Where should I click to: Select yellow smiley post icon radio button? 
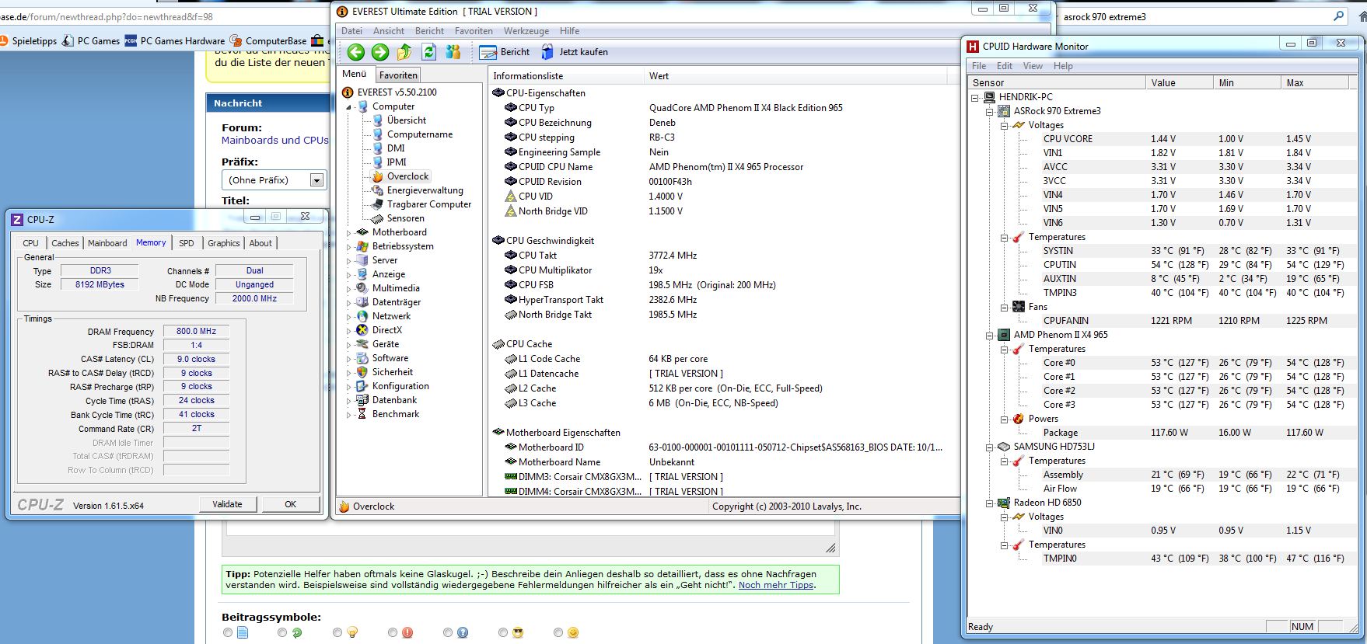(558, 633)
